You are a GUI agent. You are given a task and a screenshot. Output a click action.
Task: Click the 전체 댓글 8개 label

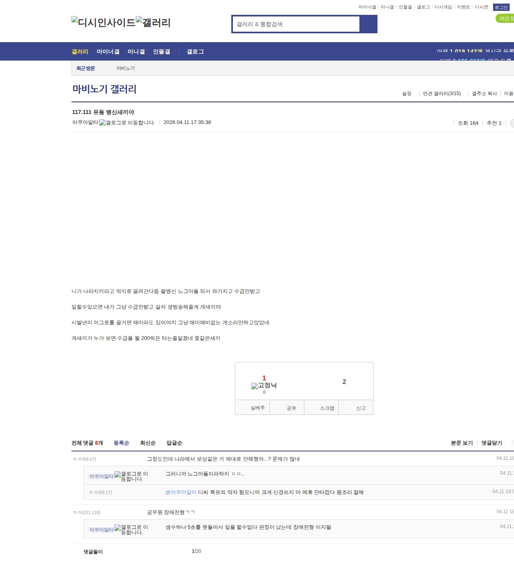point(87,443)
